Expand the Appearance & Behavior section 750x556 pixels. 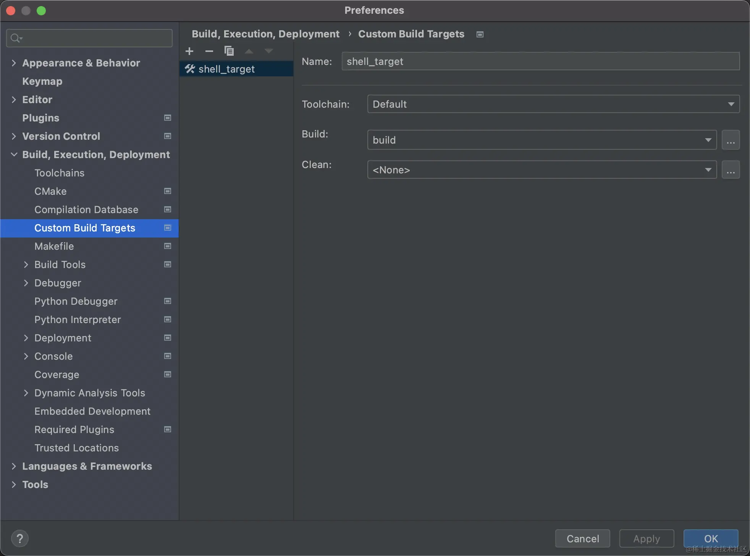click(14, 63)
